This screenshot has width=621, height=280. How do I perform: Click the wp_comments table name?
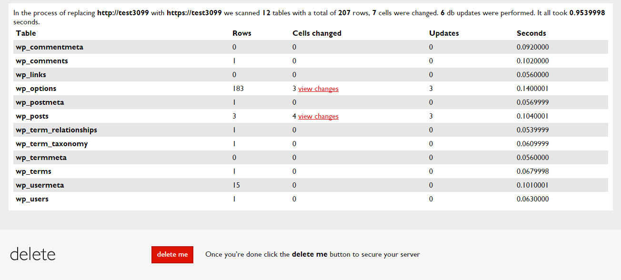point(42,61)
